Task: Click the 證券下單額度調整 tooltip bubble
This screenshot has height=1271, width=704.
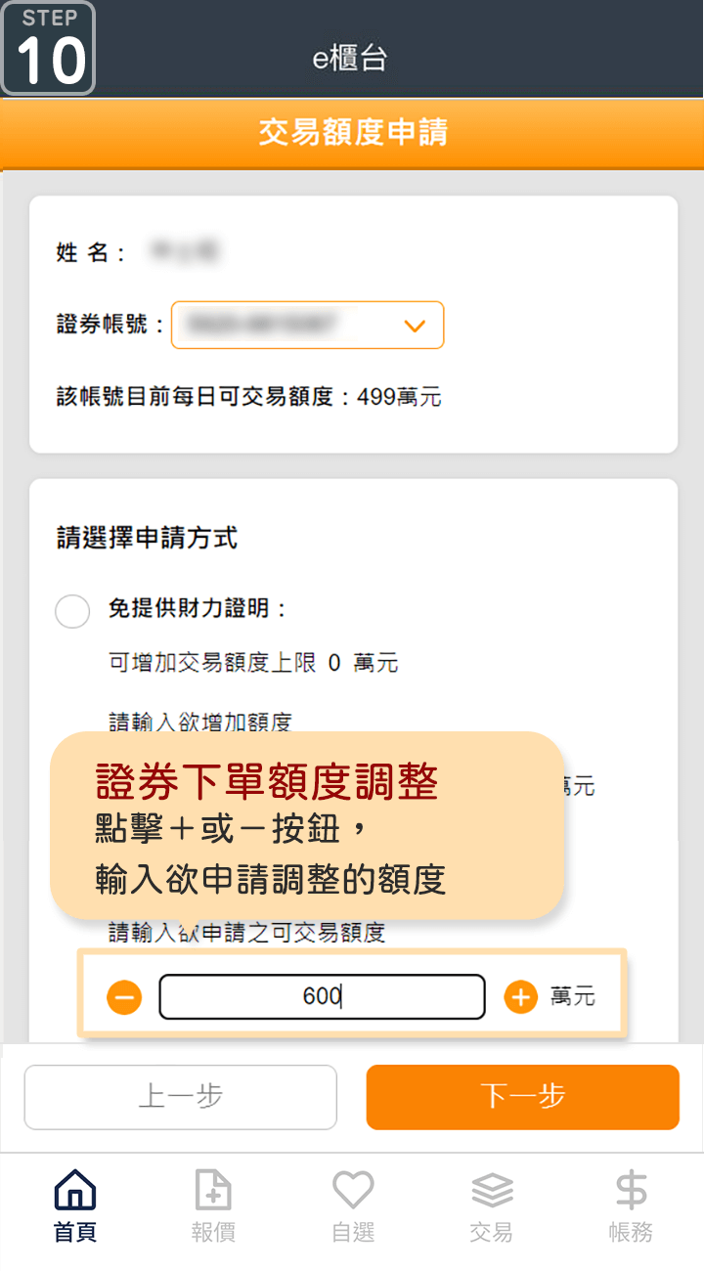Action: (x=307, y=825)
